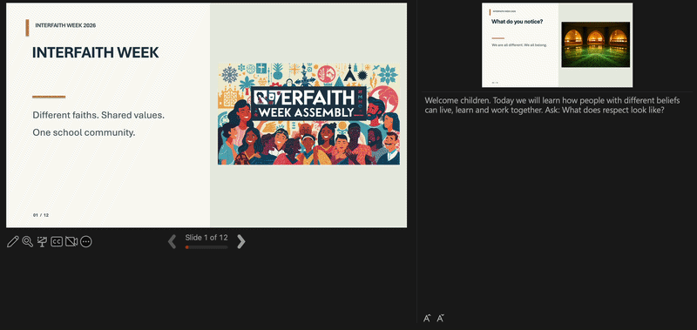Open more slideshow options ellipsis menu

point(85,241)
